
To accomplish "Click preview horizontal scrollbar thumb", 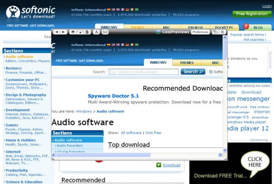I will (x=103, y=155).
